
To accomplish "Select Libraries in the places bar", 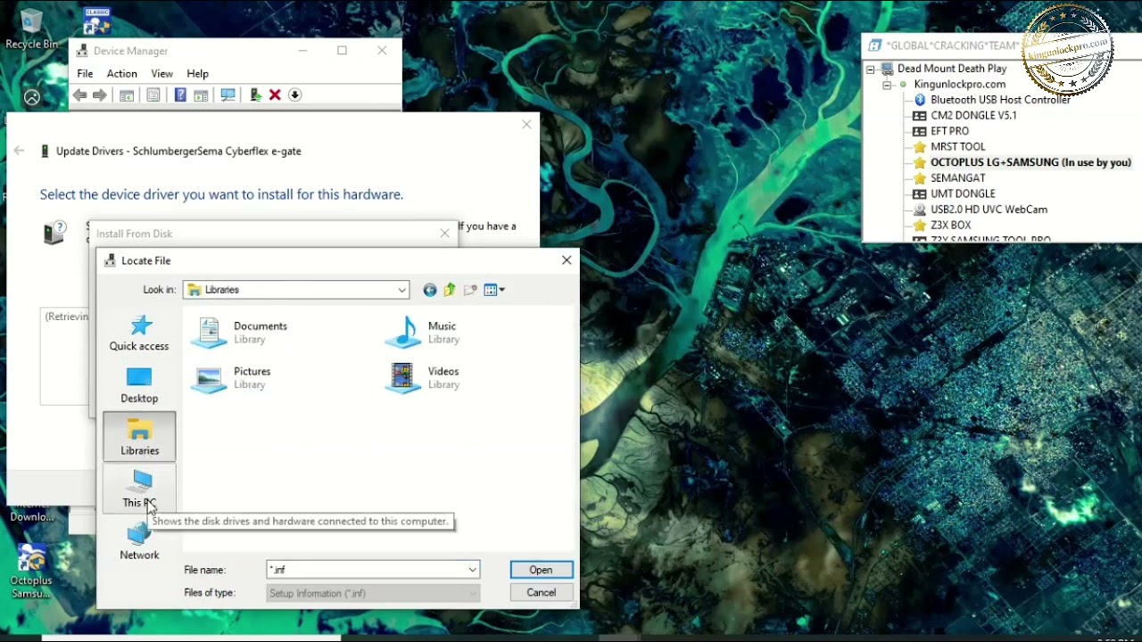I will click(x=139, y=437).
